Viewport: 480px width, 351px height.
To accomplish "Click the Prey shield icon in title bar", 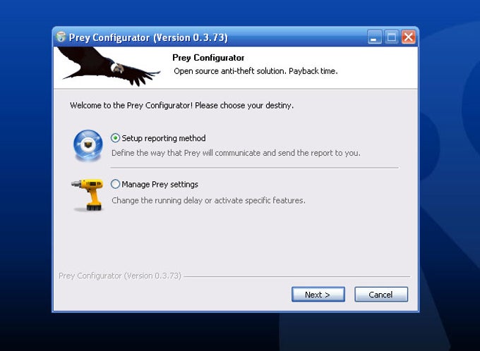I will [61, 37].
